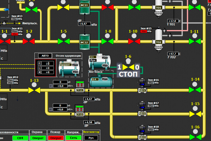Toggle the red valve 1-10
This screenshot has height=141, width=211.
[134, 41]
